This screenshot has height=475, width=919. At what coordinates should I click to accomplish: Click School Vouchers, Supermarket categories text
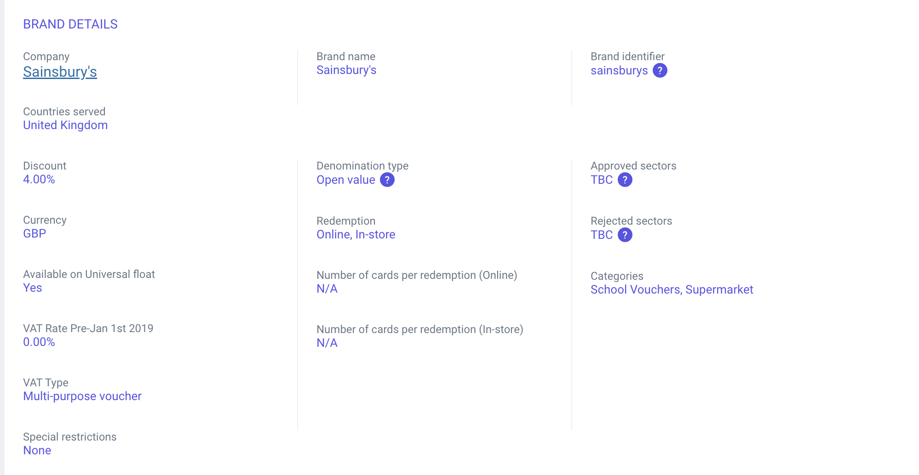pyautogui.click(x=672, y=289)
